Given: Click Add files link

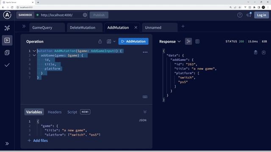Looking at the screenshot, I should 38,141.
